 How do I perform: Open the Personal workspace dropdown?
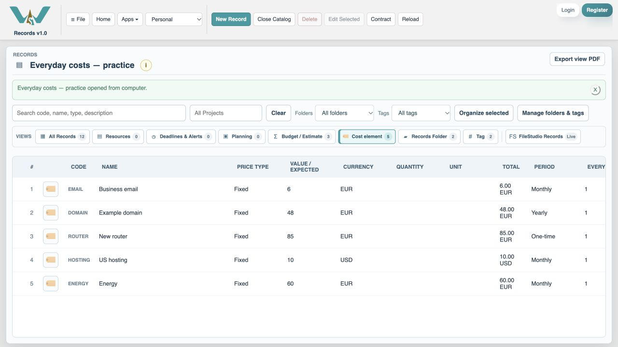pos(174,19)
